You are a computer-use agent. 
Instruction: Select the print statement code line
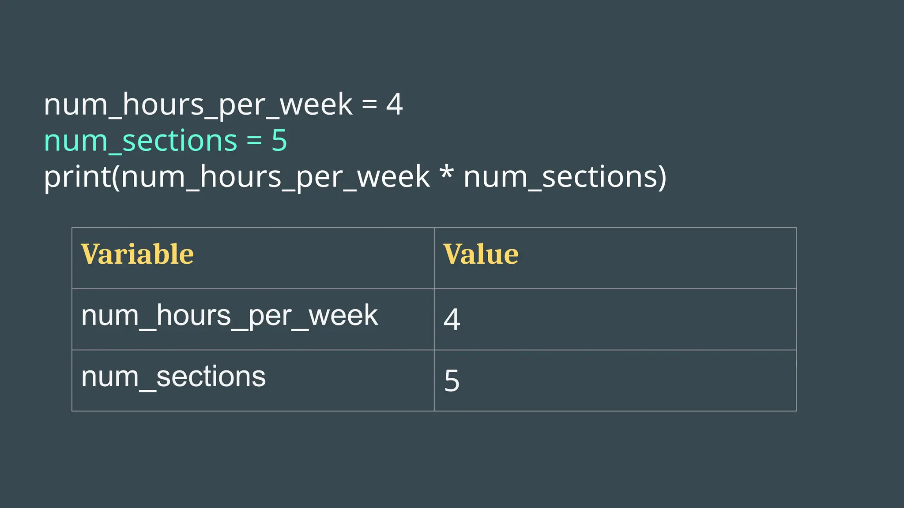click(x=355, y=177)
